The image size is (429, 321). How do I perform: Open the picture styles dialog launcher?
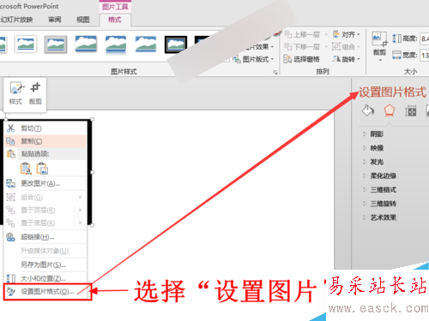(275, 73)
